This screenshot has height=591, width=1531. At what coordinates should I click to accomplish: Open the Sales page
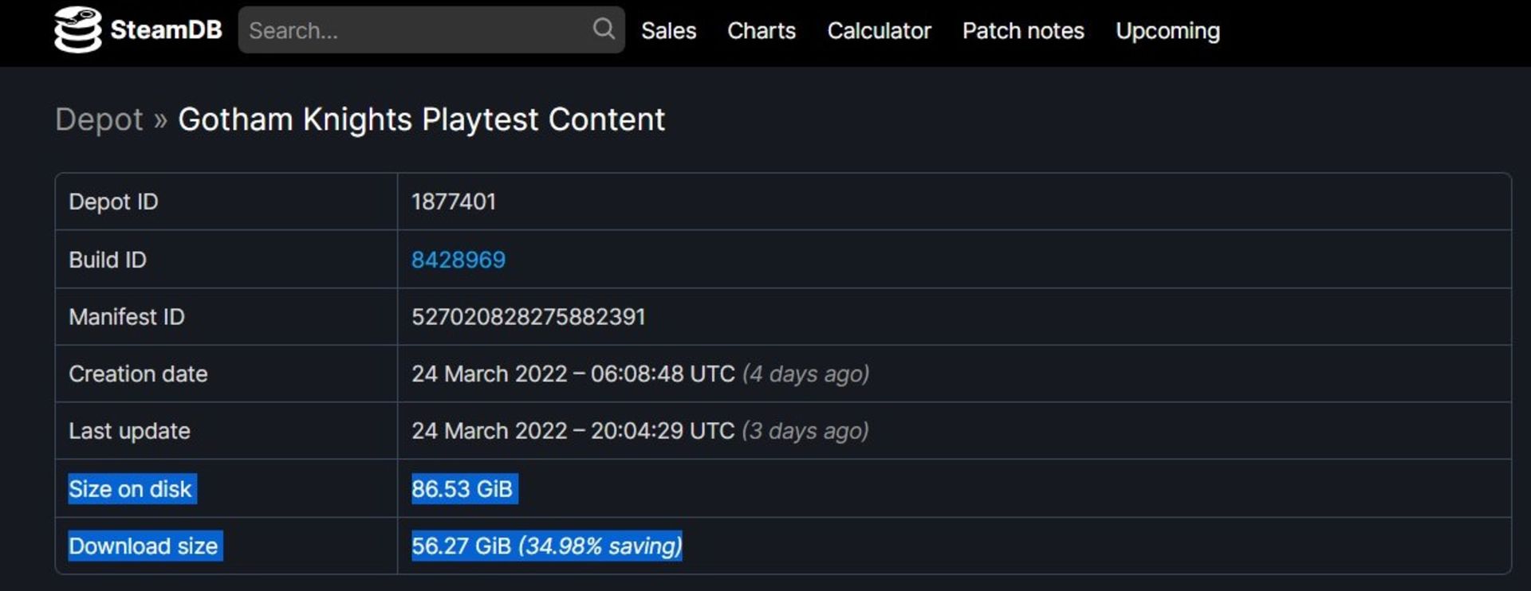click(668, 31)
